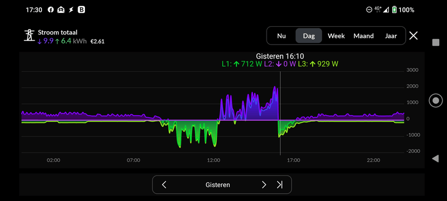
Task: Tap the L2 0 W reading
Action: (x=280, y=64)
